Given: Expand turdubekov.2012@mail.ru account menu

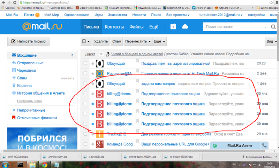Looking at the screenshot, I should (221, 15).
